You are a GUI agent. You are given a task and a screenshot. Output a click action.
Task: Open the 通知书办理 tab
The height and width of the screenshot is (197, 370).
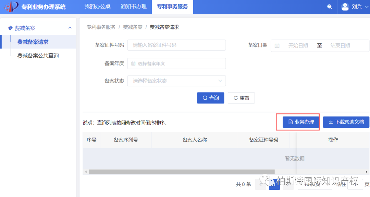[x=134, y=6]
